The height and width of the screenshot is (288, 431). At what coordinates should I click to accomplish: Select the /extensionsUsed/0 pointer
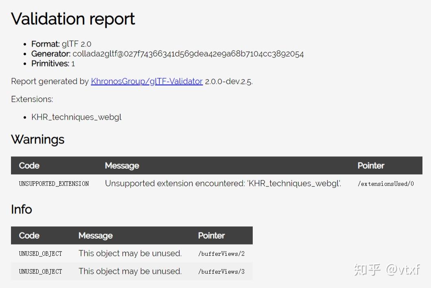386,184
